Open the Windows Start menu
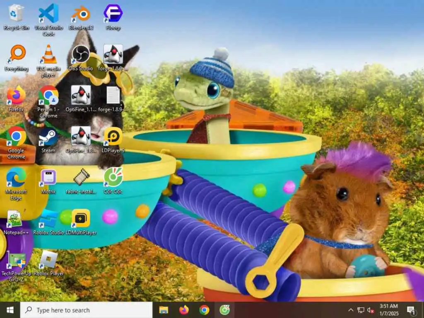The image size is (424, 318). click(10, 310)
